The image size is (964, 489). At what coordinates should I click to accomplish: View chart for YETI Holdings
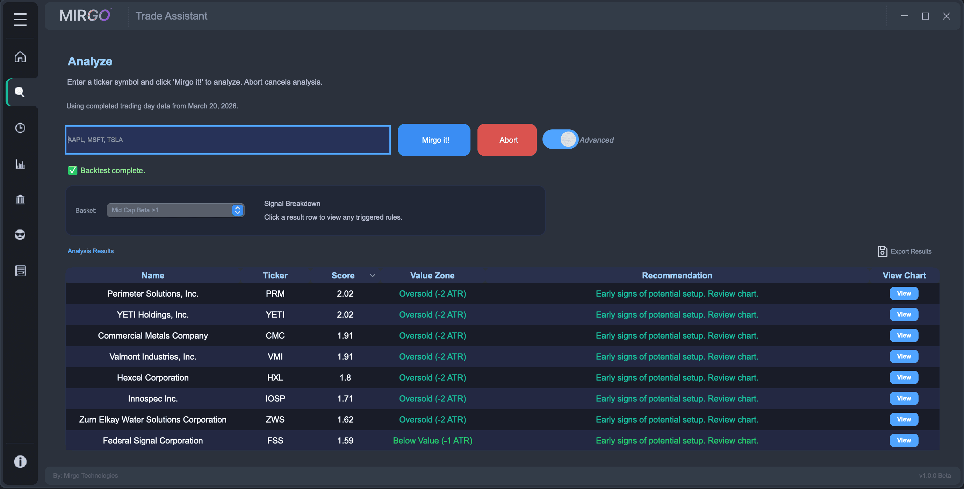[904, 314]
